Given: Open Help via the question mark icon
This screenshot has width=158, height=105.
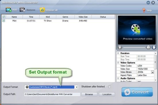Looking at the screenshot, I should click(144, 10).
